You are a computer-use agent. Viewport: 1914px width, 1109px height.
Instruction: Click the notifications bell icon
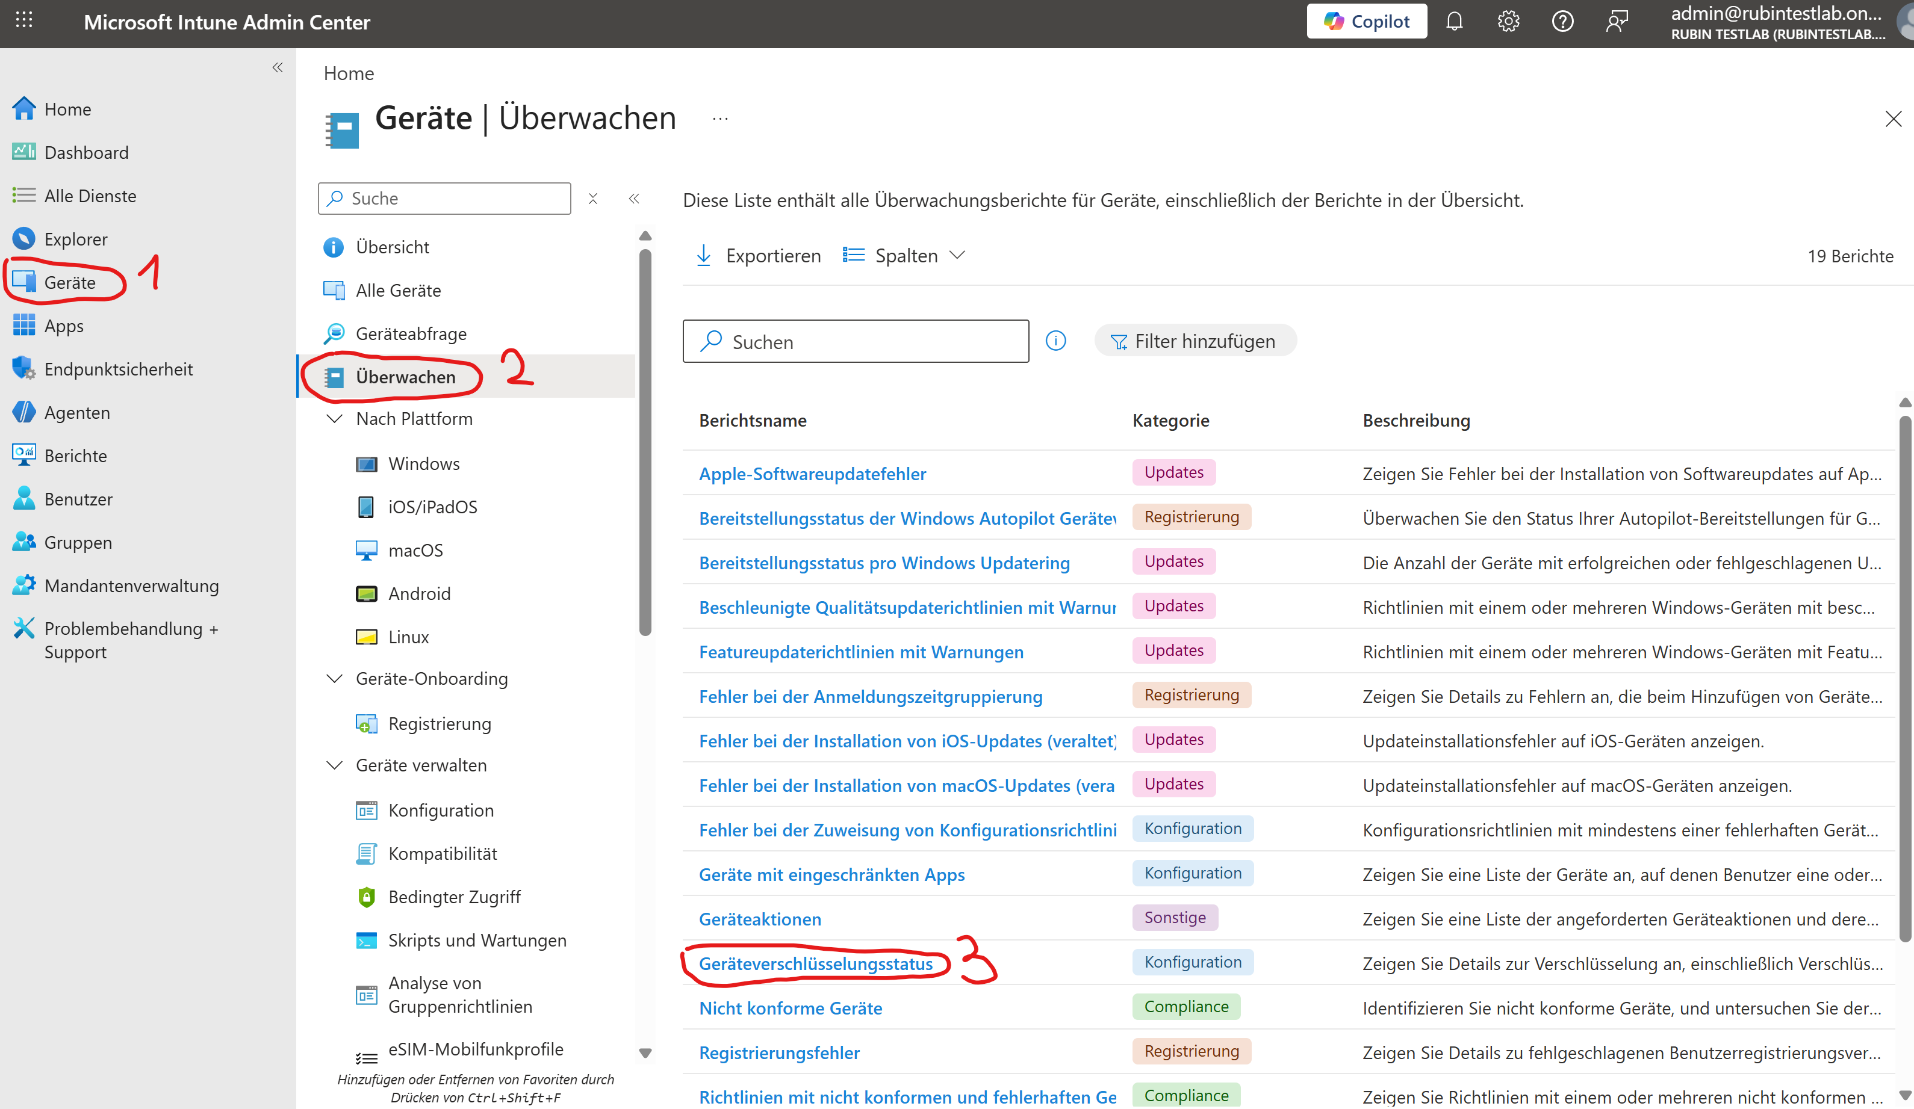coord(1454,21)
